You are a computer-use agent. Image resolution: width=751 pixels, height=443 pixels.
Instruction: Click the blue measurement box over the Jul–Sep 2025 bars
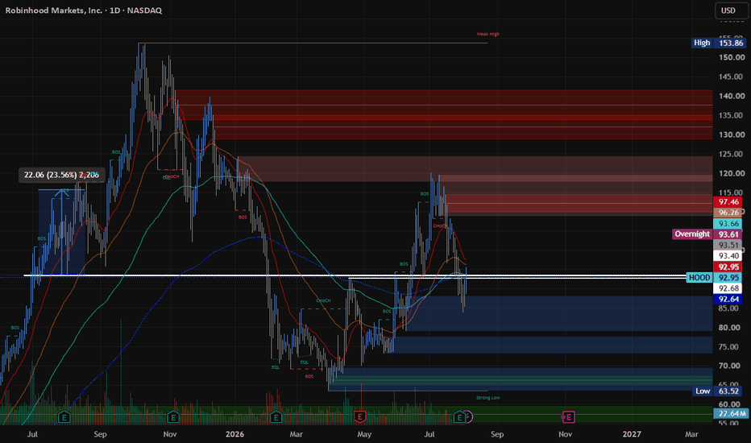coord(62,232)
